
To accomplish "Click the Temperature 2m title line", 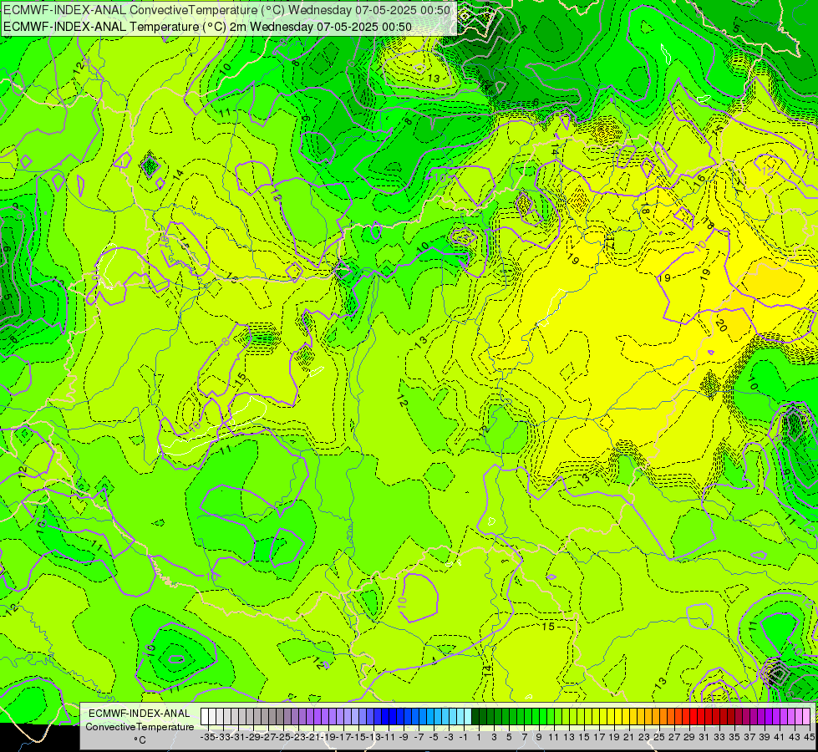I will 207,27.
